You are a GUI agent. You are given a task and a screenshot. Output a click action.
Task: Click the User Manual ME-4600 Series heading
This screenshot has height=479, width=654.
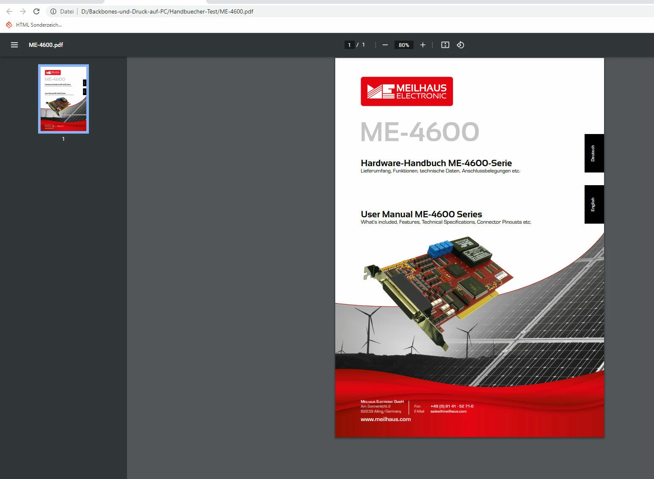421,214
